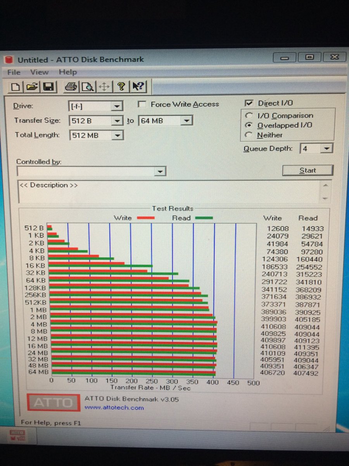Click the red app icon in title bar
This screenshot has height=466, width=349.
pos(9,60)
